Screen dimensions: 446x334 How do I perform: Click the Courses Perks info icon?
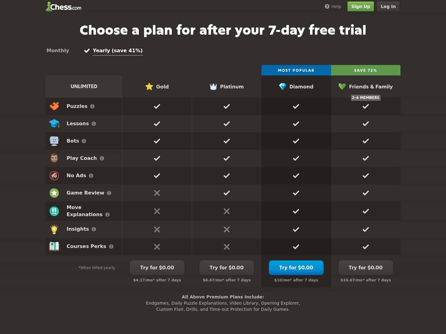coord(111,246)
